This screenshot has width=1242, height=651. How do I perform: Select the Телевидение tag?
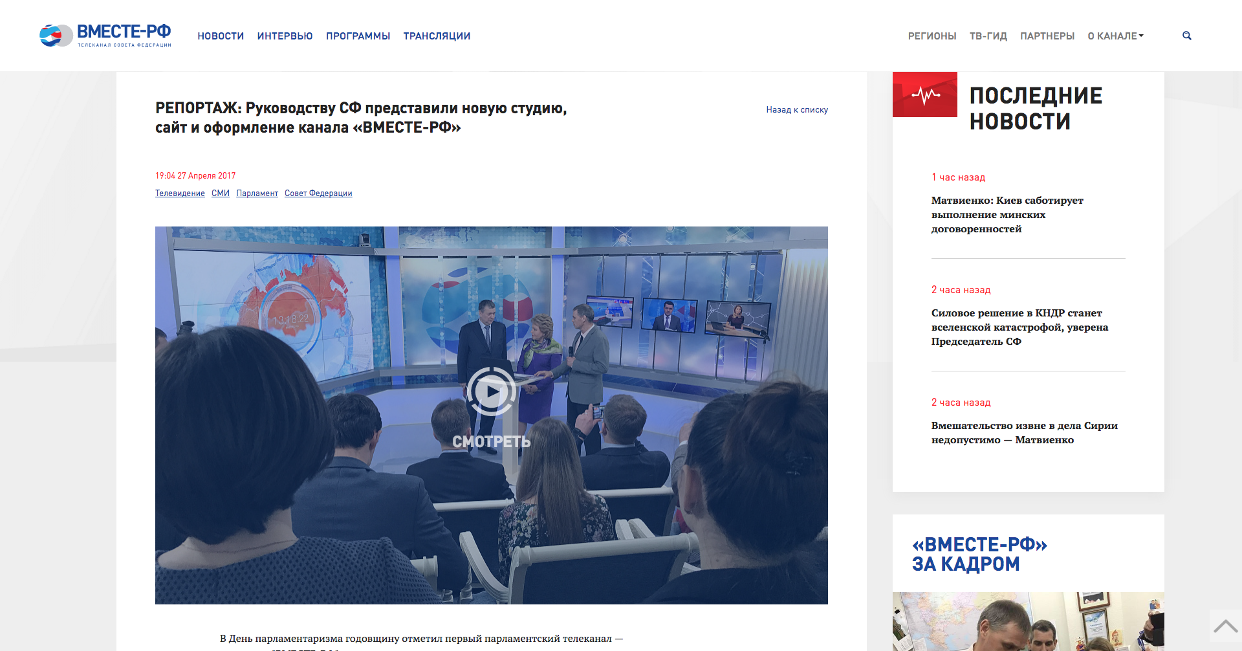tap(180, 193)
